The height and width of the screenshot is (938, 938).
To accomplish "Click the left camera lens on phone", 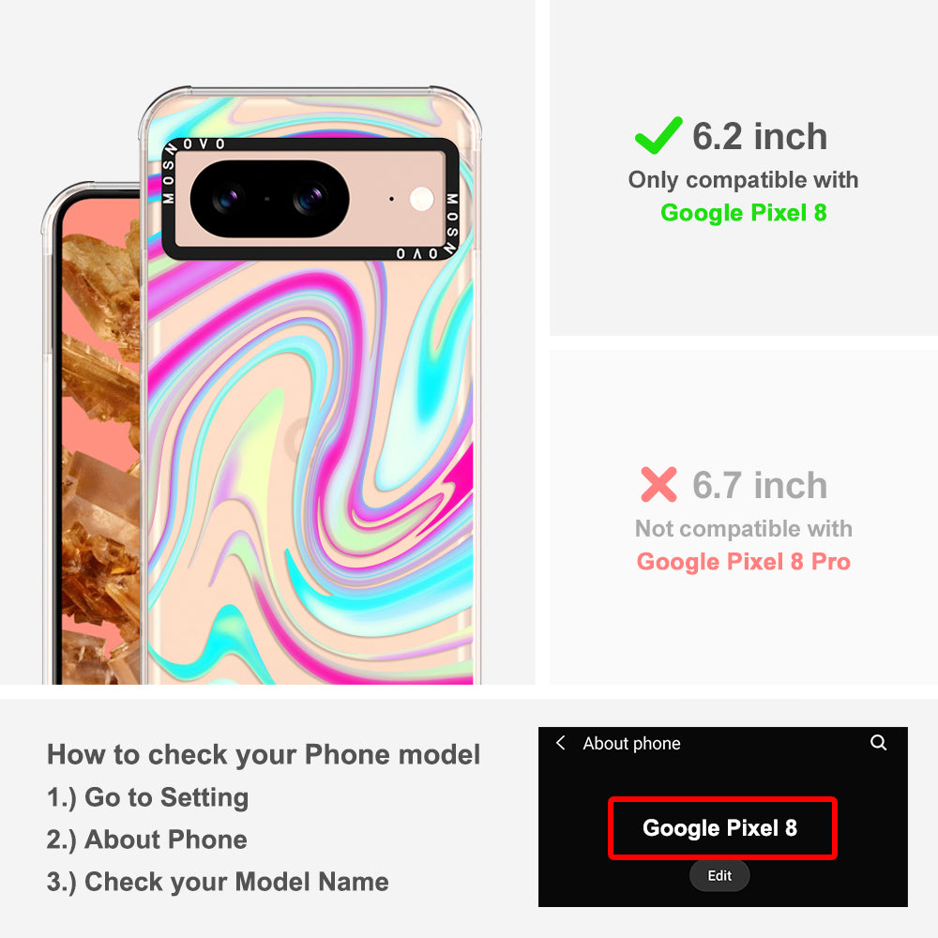I will (227, 199).
